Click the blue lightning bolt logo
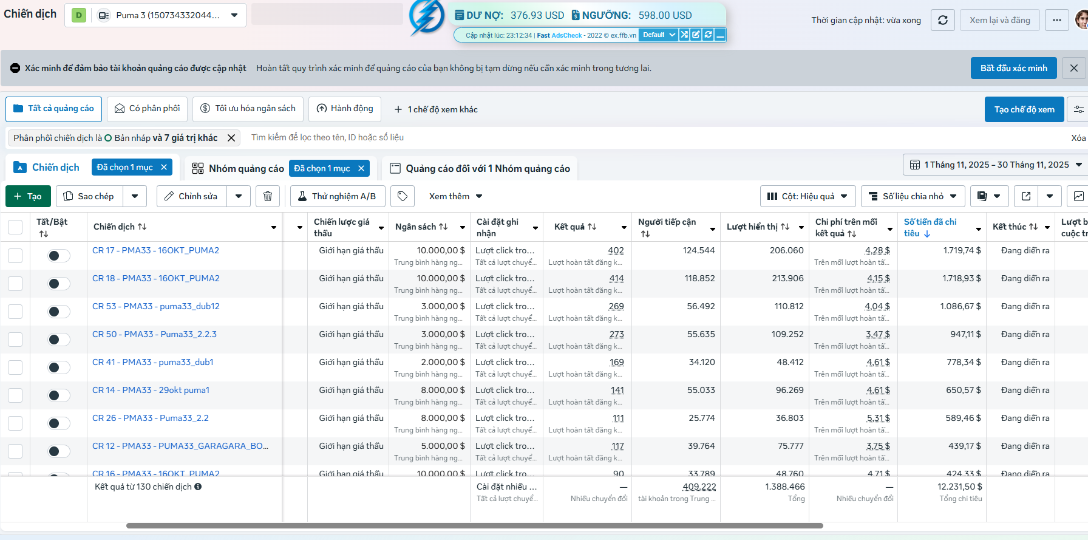The image size is (1088, 540). coord(426,17)
